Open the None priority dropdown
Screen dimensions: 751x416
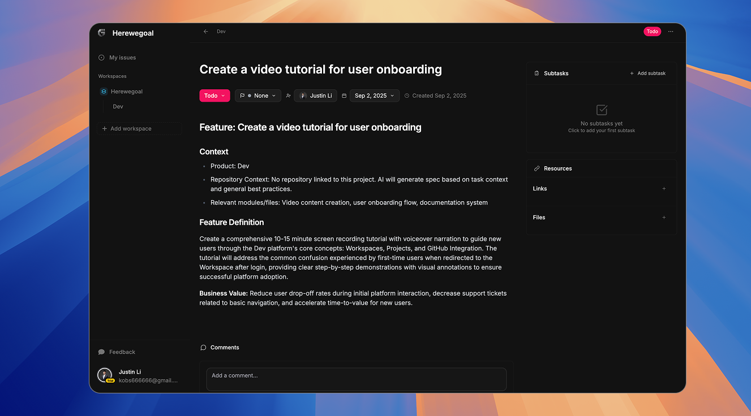258,96
